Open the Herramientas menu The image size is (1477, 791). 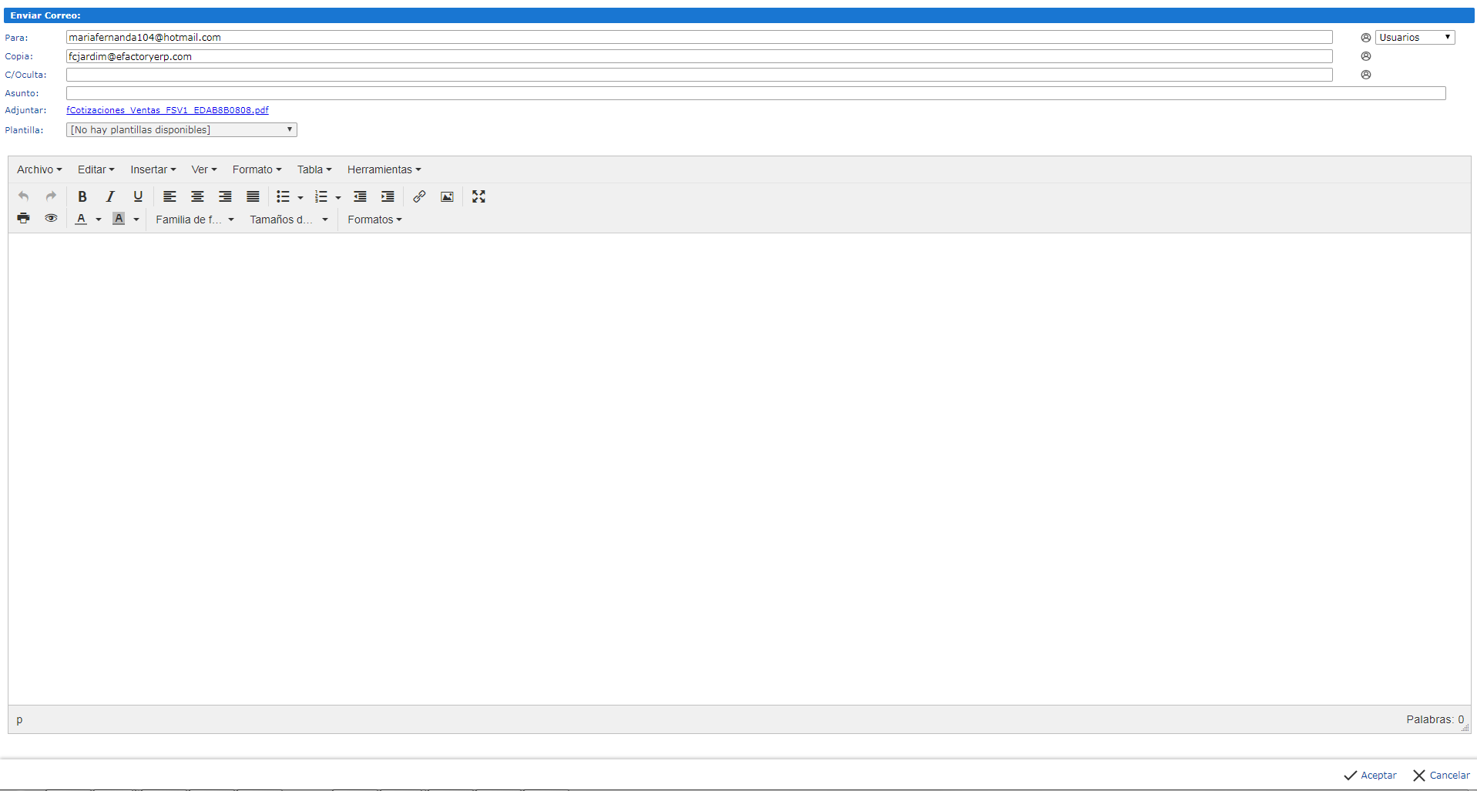[x=384, y=169]
